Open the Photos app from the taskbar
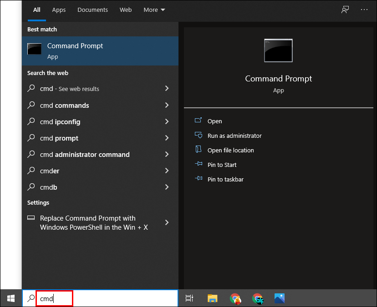Image resolution: width=377 pixels, height=307 pixels. 279,298
